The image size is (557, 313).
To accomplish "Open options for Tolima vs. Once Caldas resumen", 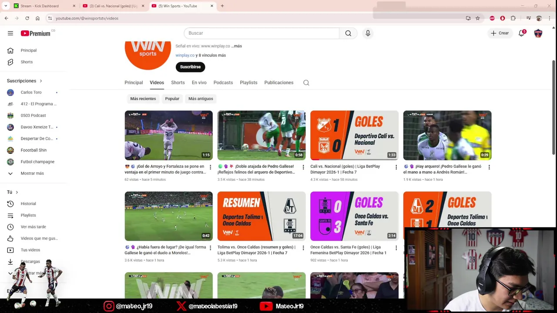I will pyautogui.click(x=303, y=248).
